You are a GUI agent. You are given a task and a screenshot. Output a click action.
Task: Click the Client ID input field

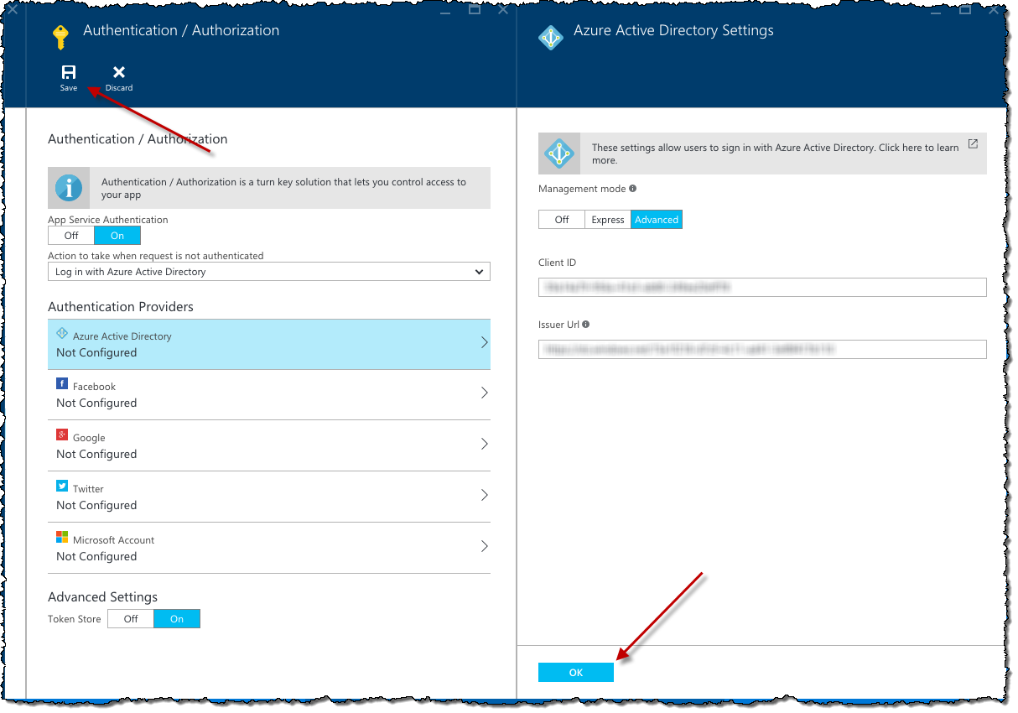pos(762,287)
